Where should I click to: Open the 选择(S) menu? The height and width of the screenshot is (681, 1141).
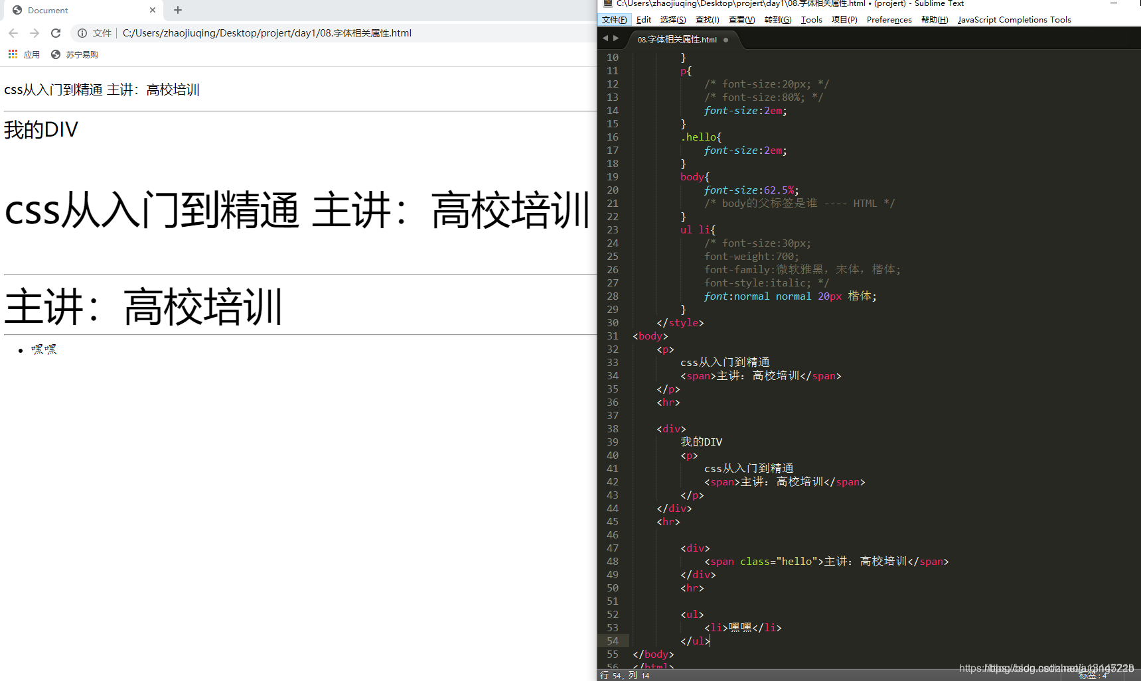click(673, 20)
